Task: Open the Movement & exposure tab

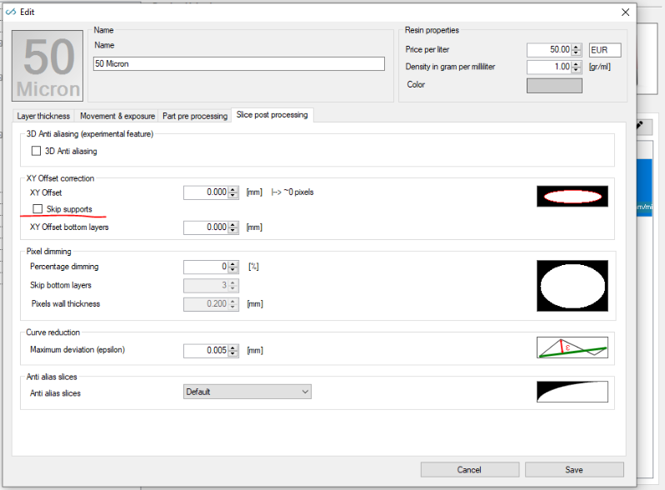Action: coord(117,116)
